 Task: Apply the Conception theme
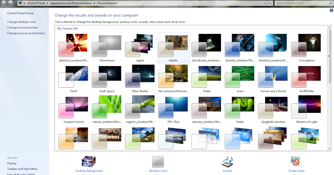coord(306,48)
